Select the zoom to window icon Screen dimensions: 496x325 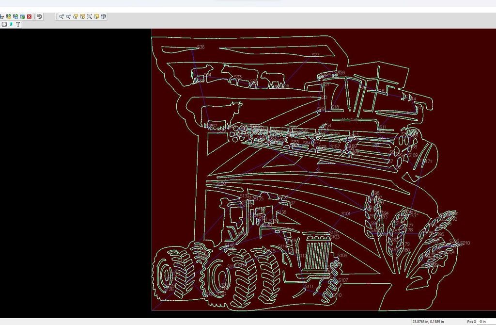pyautogui.click(x=76, y=16)
